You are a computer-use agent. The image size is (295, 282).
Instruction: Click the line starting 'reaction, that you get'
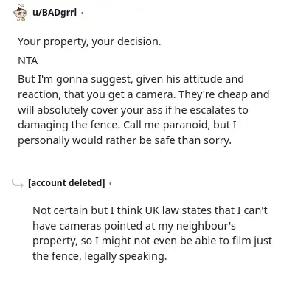coord(144,94)
